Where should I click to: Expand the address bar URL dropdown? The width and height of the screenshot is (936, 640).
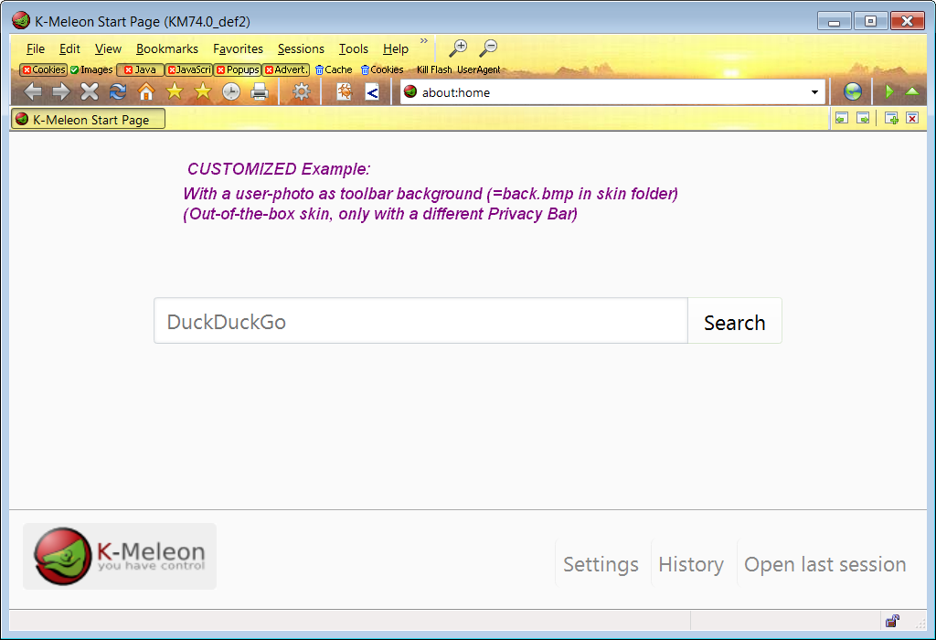pyautogui.click(x=814, y=92)
